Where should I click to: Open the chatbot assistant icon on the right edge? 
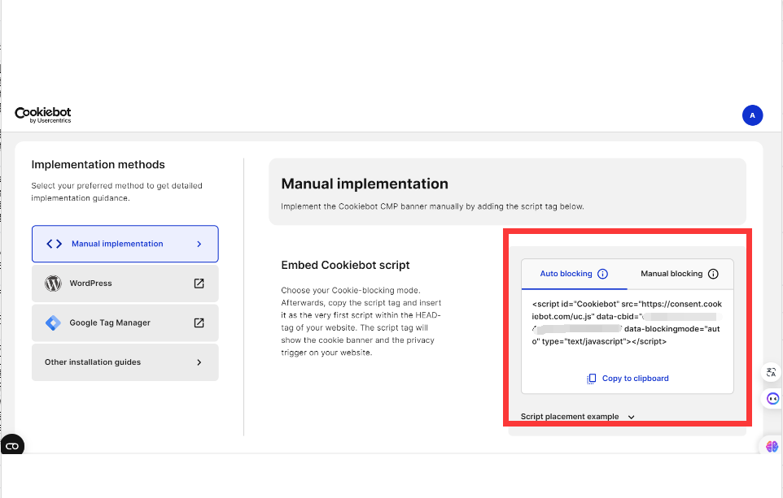click(x=772, y=398)
